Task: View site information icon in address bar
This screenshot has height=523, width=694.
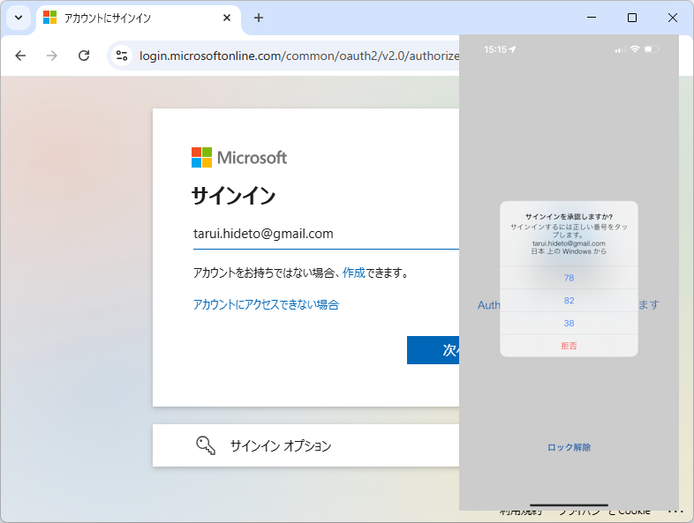Action: [x=122, y=56]
